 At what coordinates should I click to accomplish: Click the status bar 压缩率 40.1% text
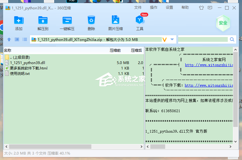(59, 153)
